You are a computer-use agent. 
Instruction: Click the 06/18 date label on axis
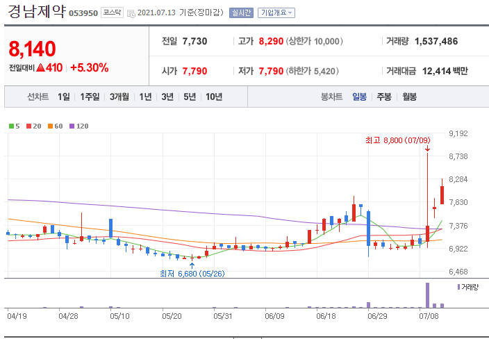tap(326, 316)
